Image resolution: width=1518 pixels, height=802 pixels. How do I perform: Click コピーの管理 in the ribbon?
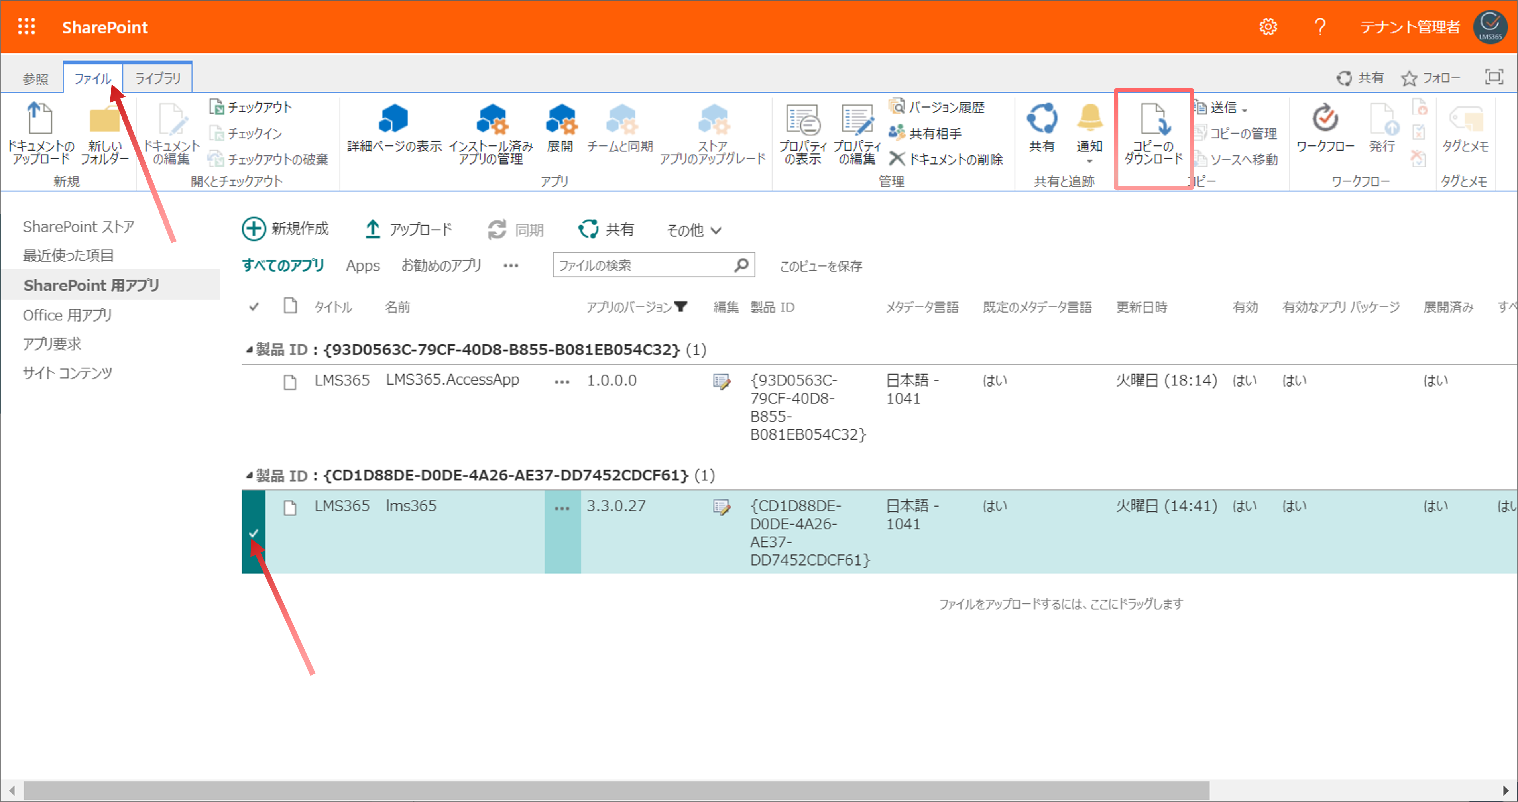coord(1236,134)
